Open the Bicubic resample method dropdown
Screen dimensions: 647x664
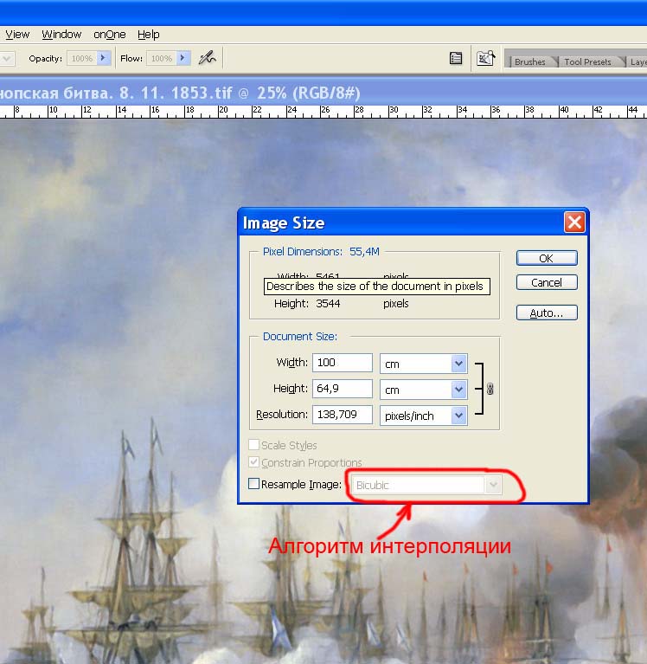(426, 485)
